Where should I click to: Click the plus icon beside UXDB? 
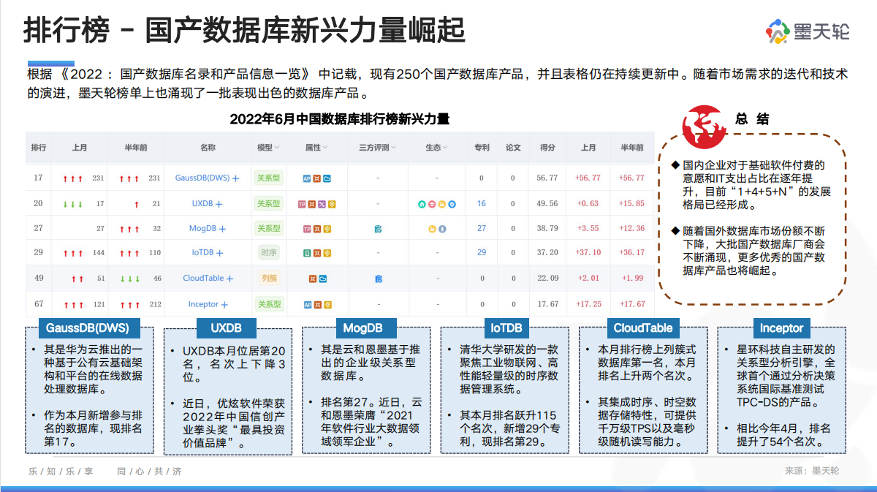click(219, 204)
